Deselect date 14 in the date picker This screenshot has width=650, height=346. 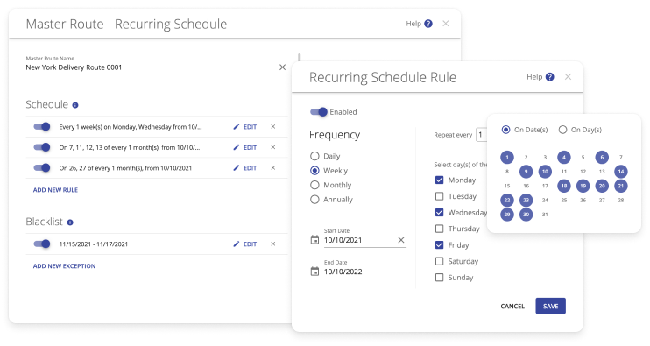[620, 172]
